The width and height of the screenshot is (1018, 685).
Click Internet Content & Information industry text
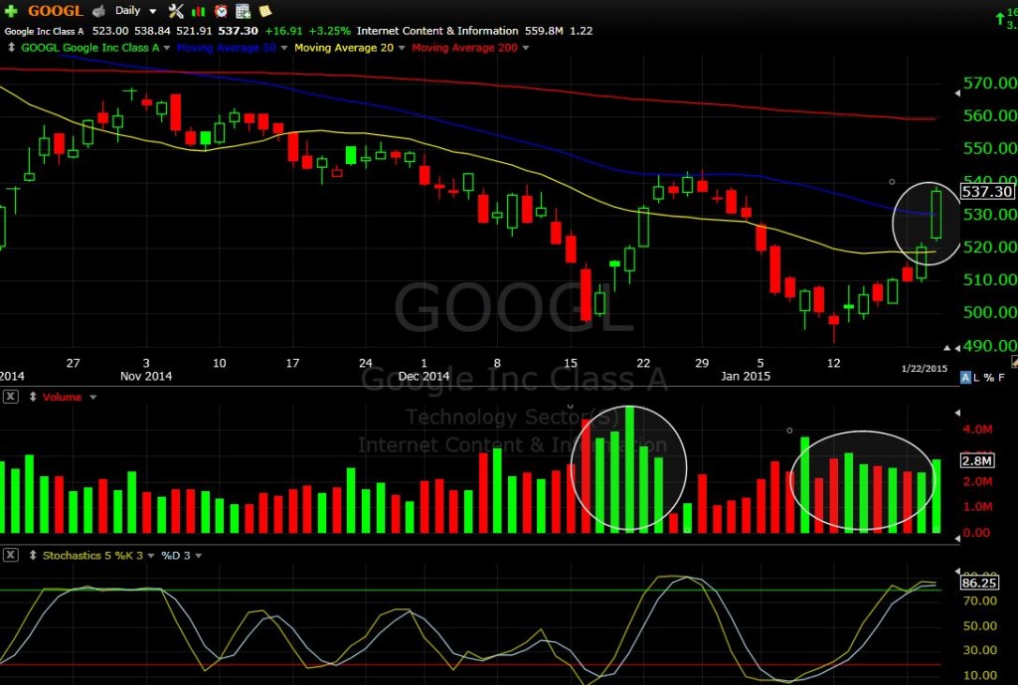437,31
